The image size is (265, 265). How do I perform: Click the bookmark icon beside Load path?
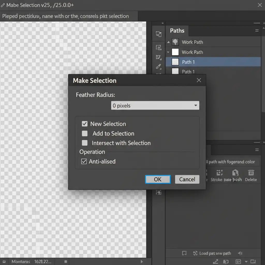[x=184, y=253]
